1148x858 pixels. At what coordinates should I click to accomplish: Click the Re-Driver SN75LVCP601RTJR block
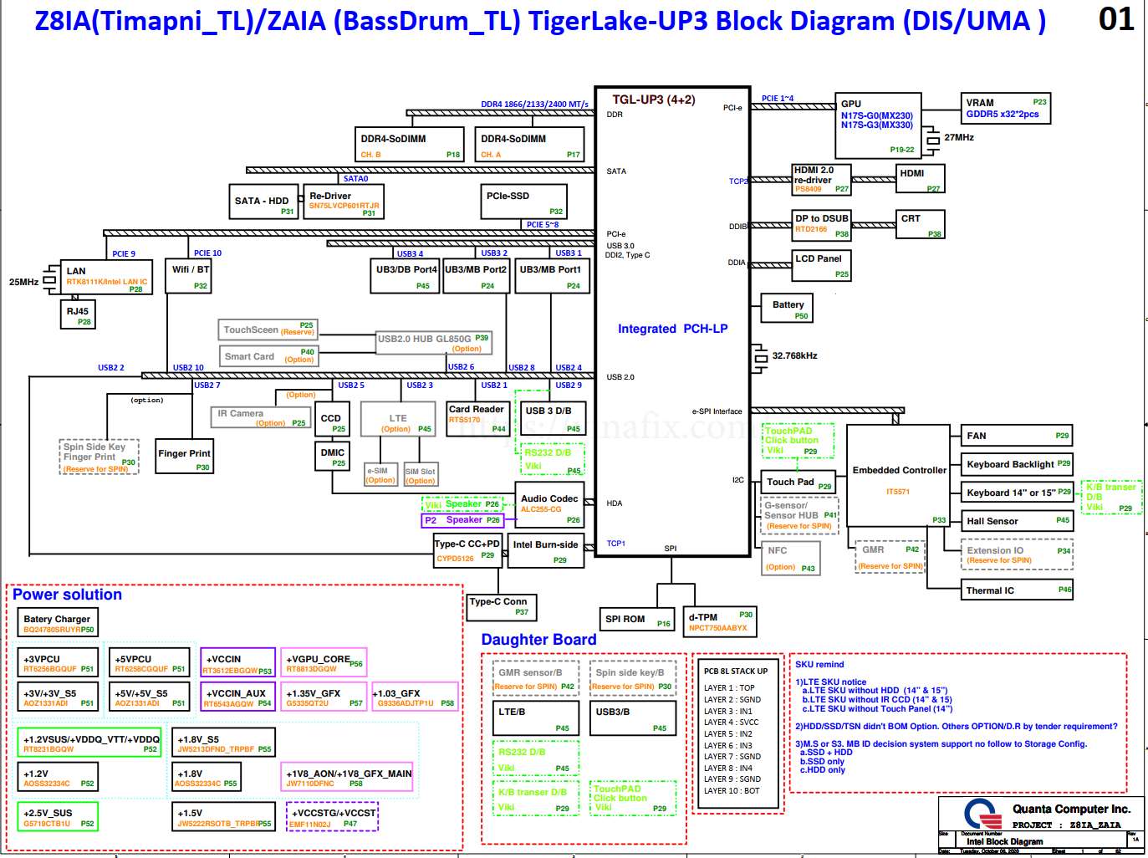pyautogui.click(x=344, y=202)
